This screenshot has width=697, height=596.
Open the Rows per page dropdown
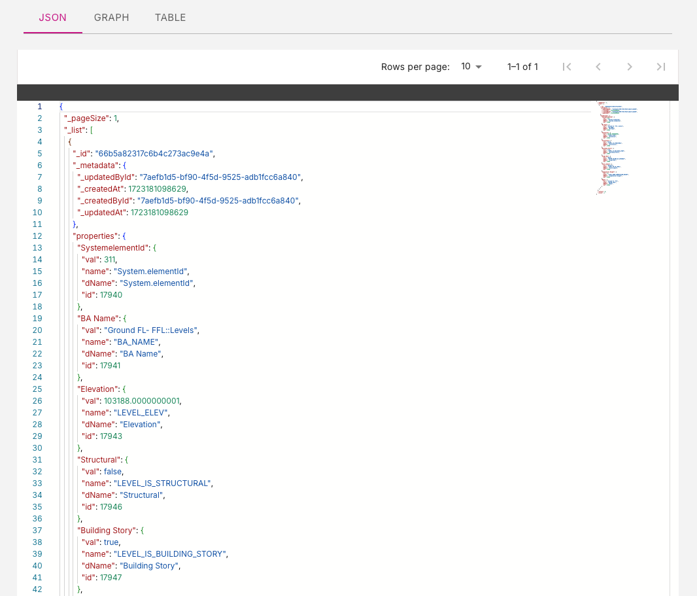[x=471, y=67]
